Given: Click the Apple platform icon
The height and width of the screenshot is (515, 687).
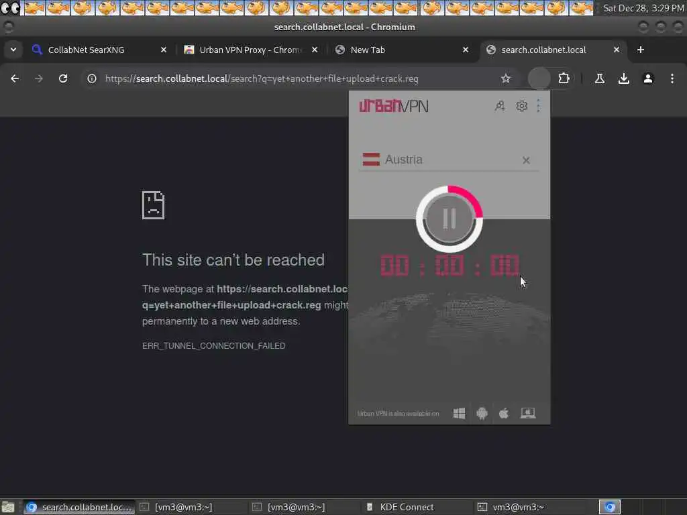Looking at the screenshot, I should point(504,413).
